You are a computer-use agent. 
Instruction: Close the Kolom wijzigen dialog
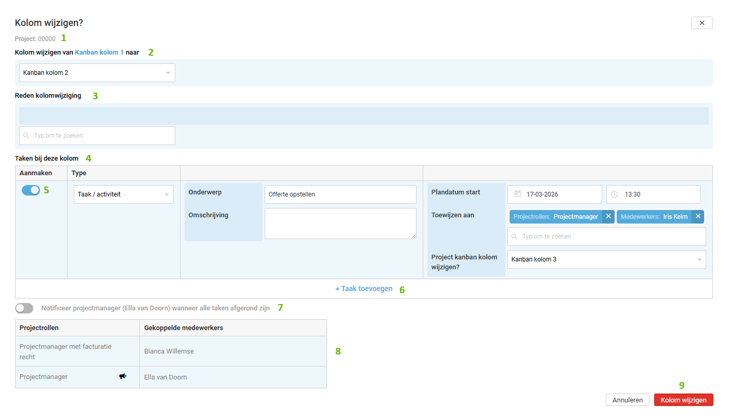[701, 23]
